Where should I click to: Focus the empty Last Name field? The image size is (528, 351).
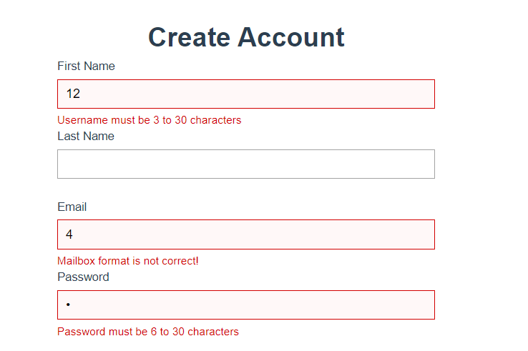click(x=245, y=164)
